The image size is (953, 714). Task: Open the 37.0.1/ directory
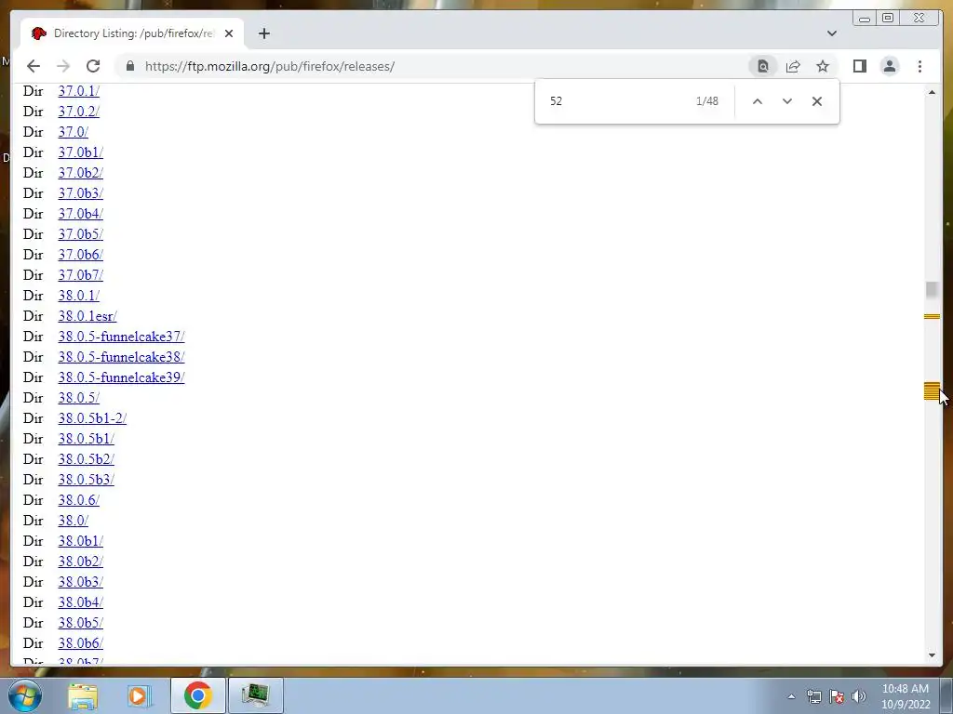click(x=78, y=91)
